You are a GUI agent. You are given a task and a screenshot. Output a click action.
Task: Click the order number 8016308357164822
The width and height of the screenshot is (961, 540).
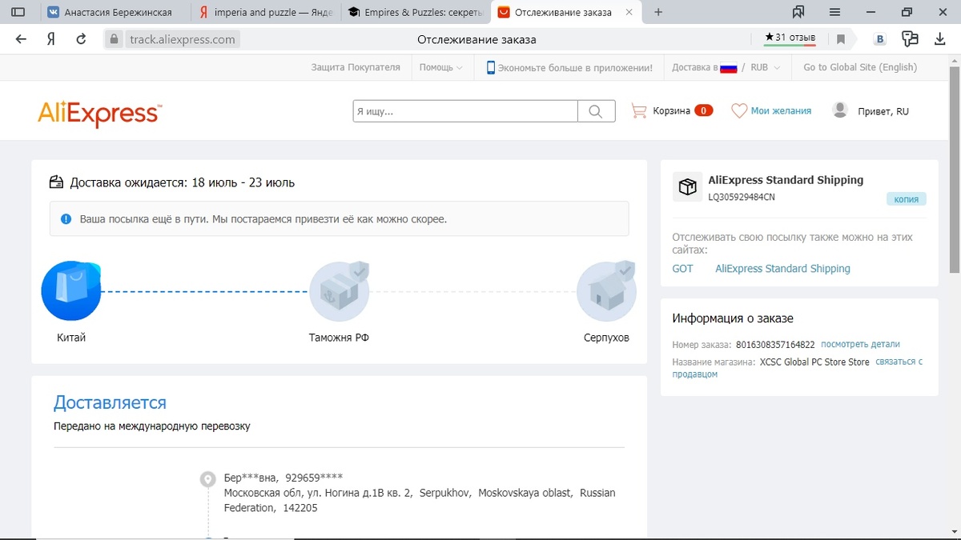[x=775, y=345]
